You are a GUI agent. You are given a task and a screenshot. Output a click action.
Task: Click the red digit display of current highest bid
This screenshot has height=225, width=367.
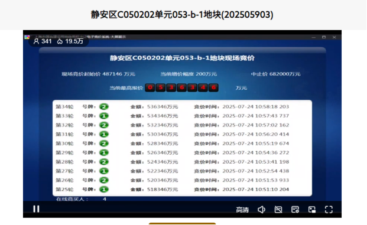[x=181, y=88]
